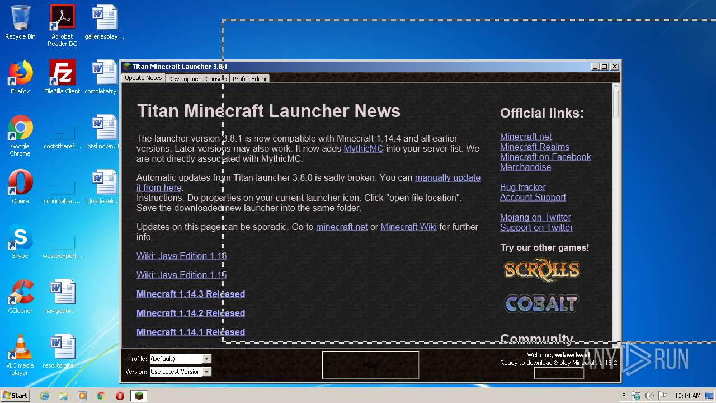
Task: Switch to Update Notes tab
Action: pos(143,78)
